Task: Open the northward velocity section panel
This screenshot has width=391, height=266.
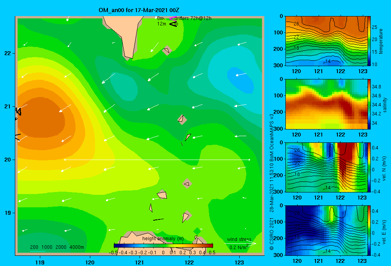Action: click(x=326, y=167)
